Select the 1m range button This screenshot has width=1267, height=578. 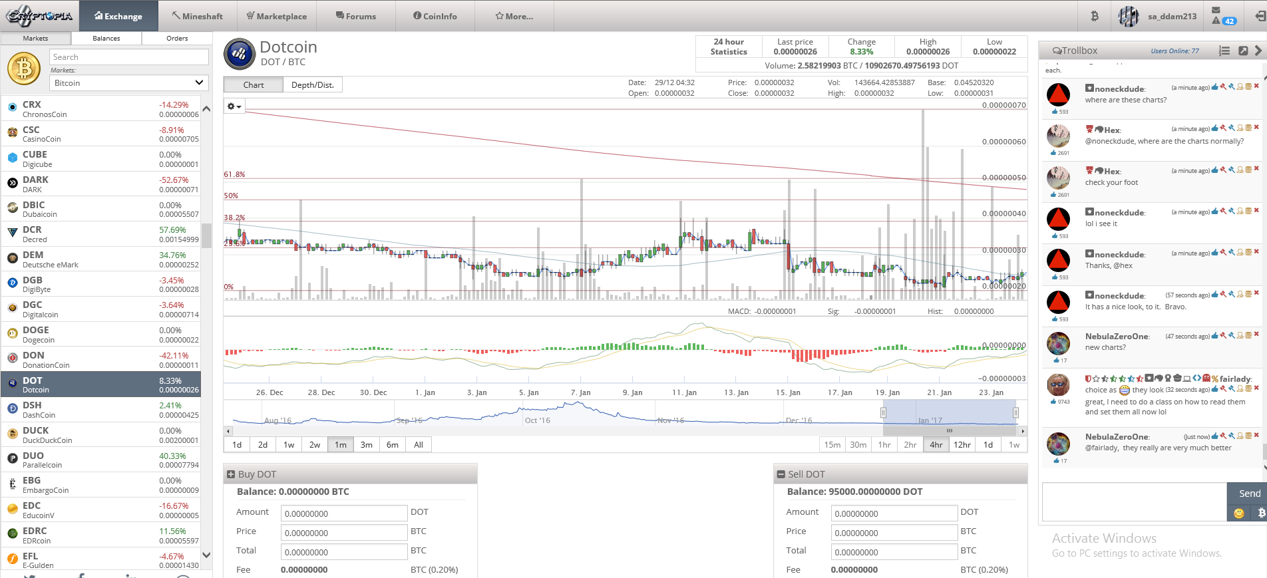coord(341,445)
